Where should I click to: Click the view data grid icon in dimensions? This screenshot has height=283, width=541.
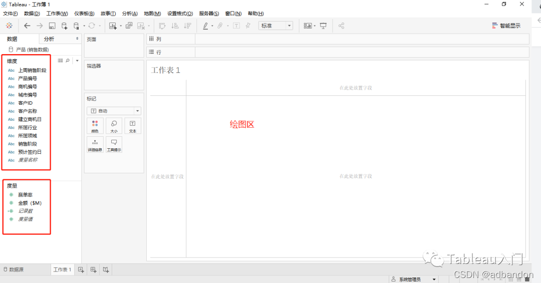[x=61, y=61]
